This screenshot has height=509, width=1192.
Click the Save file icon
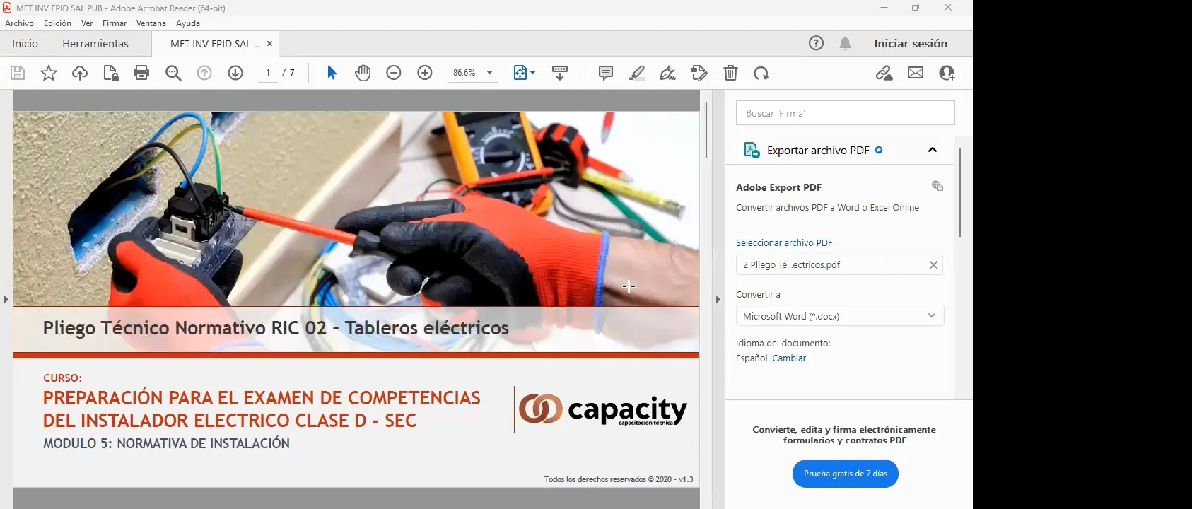click(18, 73)
